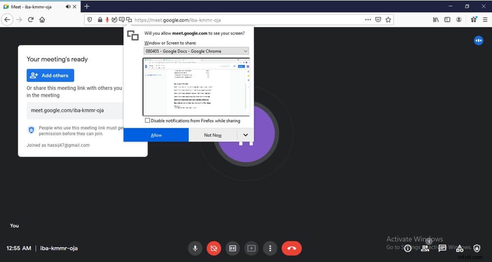Open a new tab with plus button
This screenshot has width=492, height=262.
click(x=87, y=6)
